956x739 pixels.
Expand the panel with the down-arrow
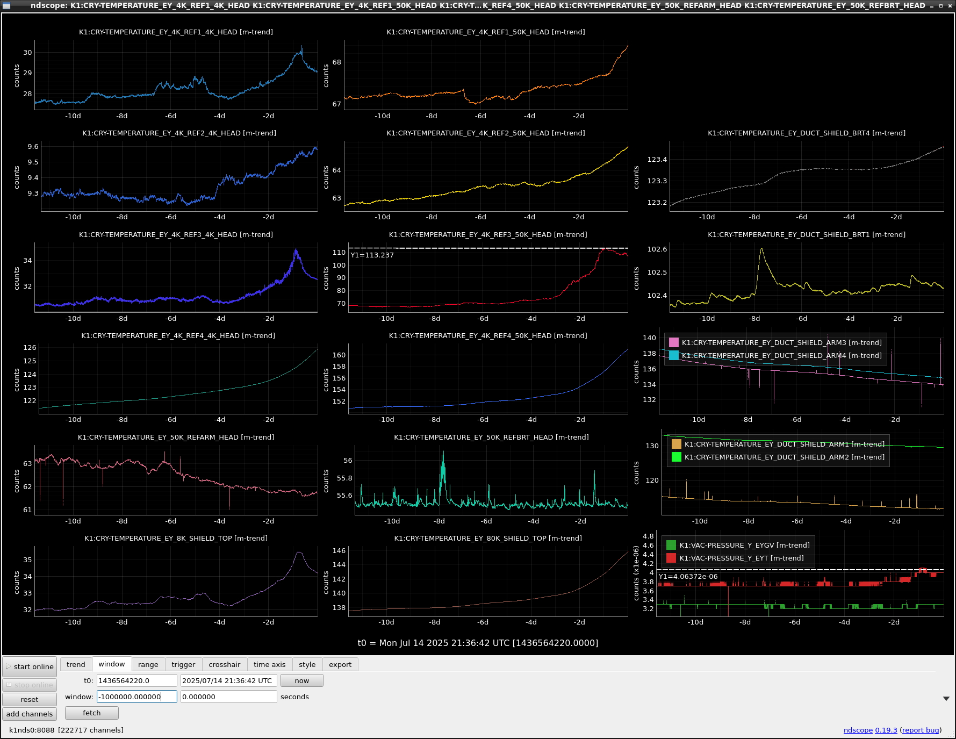(946, 699)
